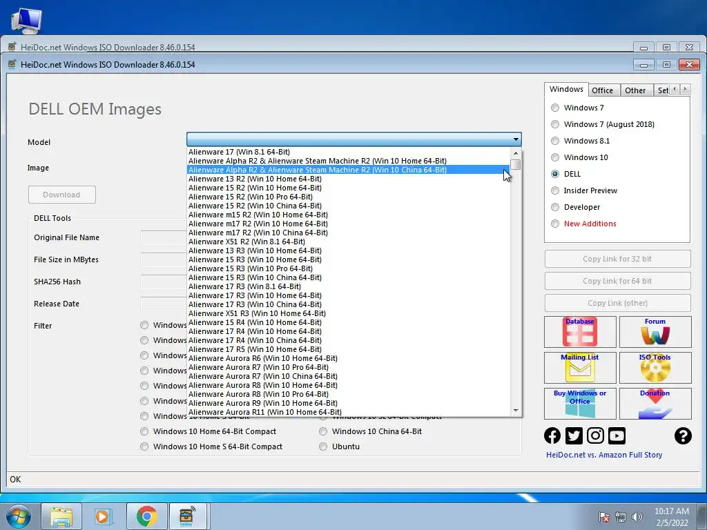Switch to the Office tab
Screen dimensions: 707x530
(602, 90)
